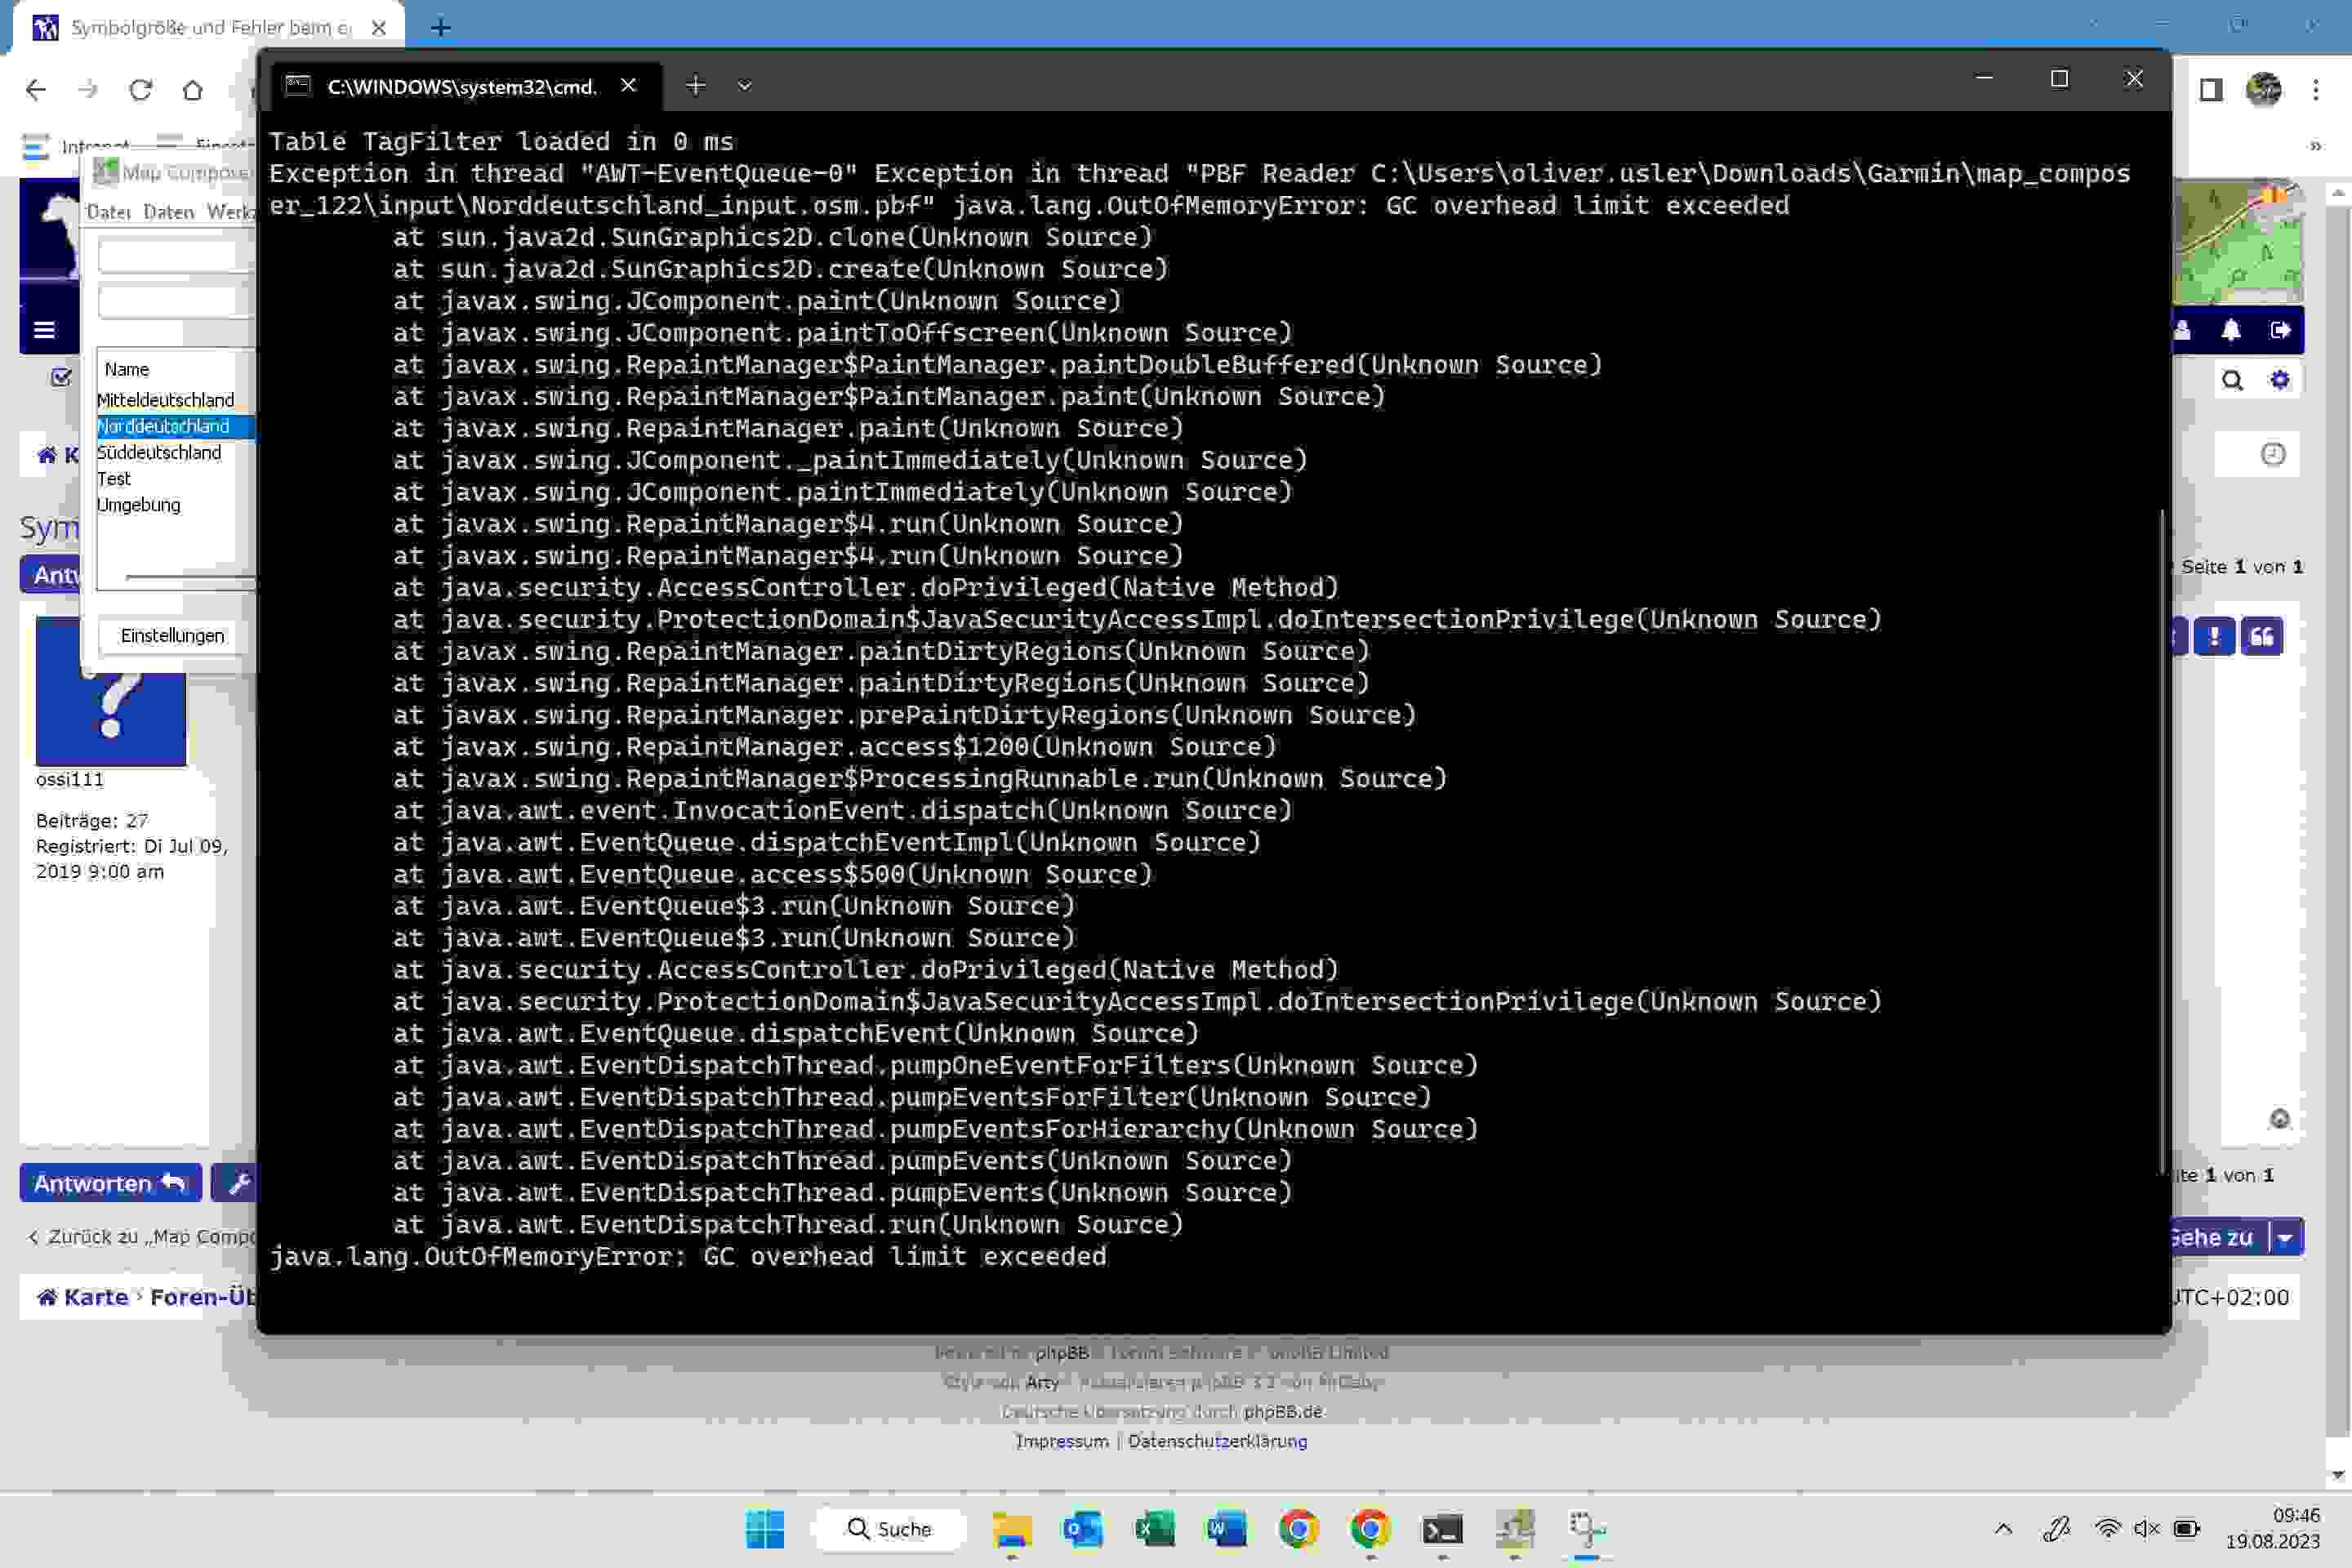Expand the Gehe zu dropdown arrow
The width and height of the screenshot is (2352, 1568).
(x=2285, y=1238)
